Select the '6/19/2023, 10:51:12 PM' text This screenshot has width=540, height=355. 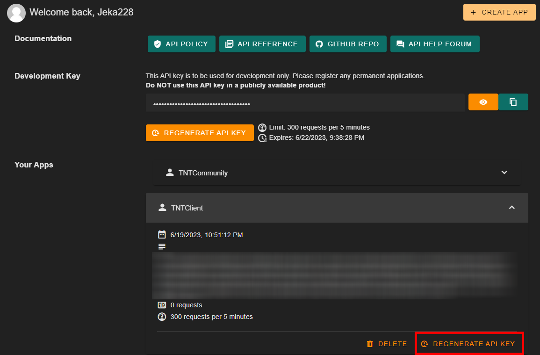(x=207, y=235)
